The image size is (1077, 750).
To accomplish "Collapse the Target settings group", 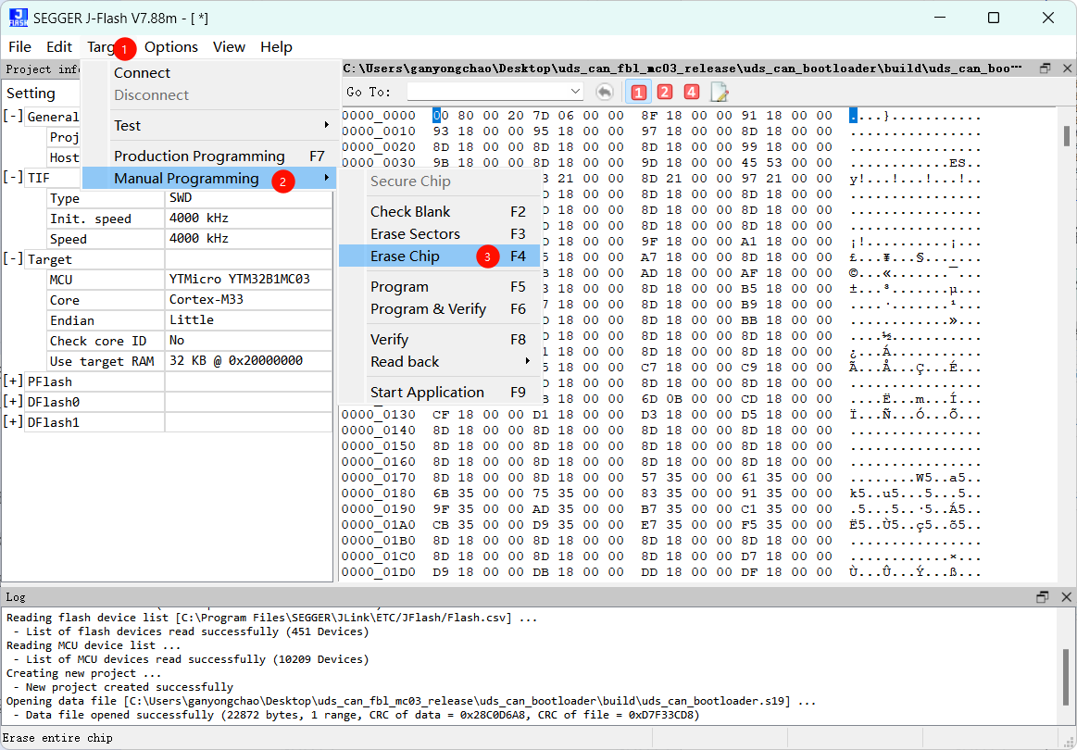I will tap(13, 259).
